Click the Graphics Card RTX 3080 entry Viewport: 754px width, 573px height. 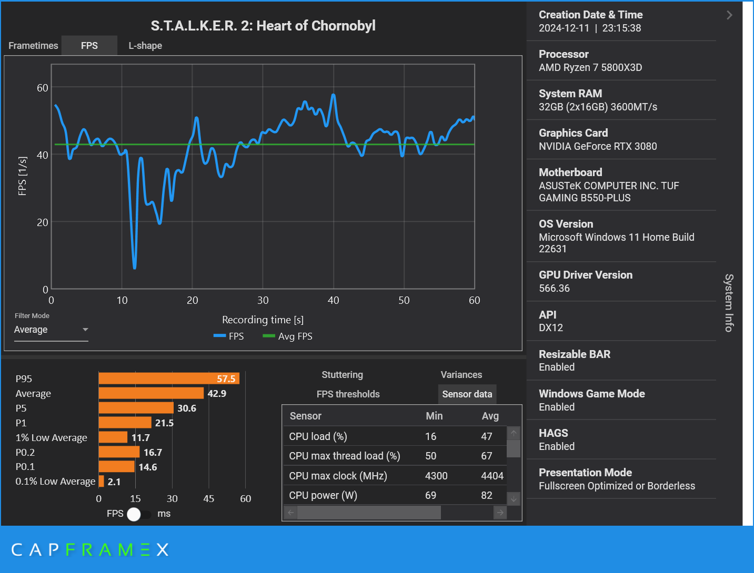click(x=621, y=139)
